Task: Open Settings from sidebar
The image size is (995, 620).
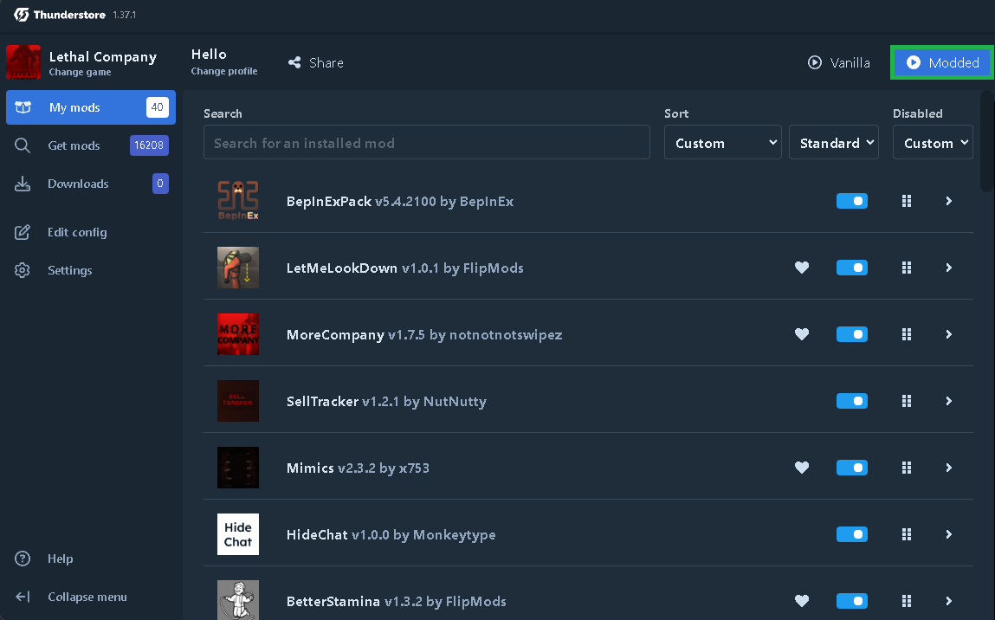Action: pyautogui.click(x=91, y=270)
